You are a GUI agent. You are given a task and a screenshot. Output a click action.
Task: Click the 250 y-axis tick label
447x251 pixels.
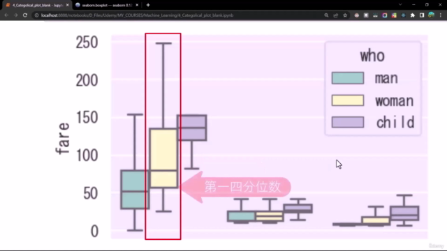[x=87, y=43]
